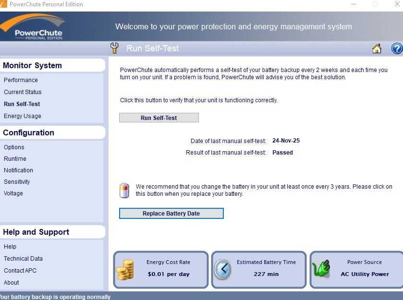Image resolution: width=403 pixels, height=300 pixels.
Task: Click the wrench icon beside Run Self-Test title
Action: pyautogui.click(x=114, y=48)
